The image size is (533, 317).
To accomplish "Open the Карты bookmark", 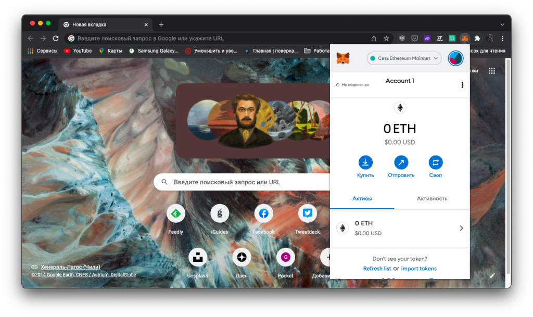I will tap(110, 50).
